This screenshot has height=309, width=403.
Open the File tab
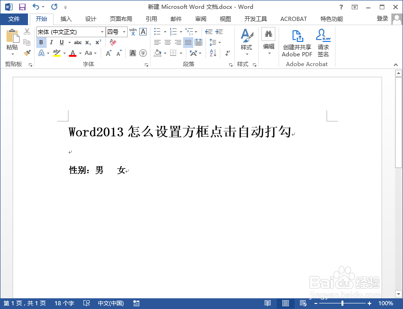[14, 19]
